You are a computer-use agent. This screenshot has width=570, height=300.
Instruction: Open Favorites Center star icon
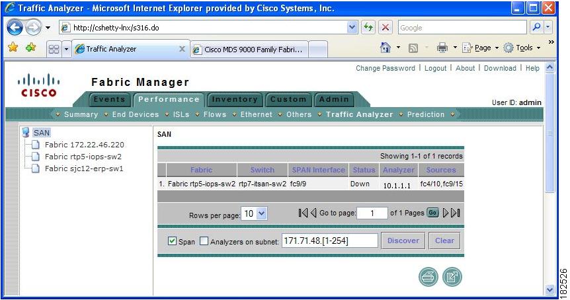[x=13, y=47]
